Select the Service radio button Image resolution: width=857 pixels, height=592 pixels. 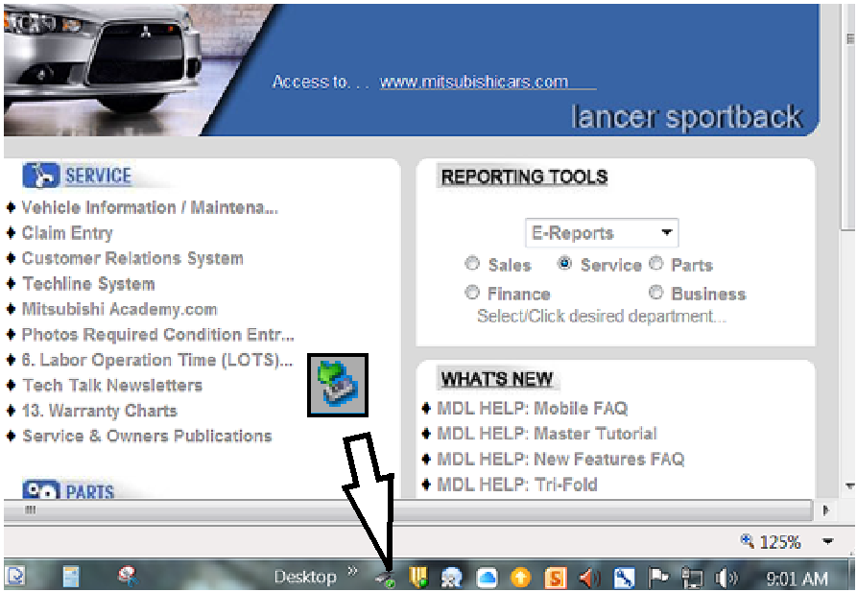tap(565, 264)
